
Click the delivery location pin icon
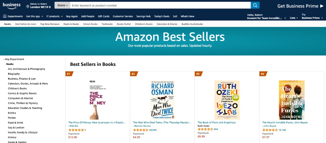28,6
